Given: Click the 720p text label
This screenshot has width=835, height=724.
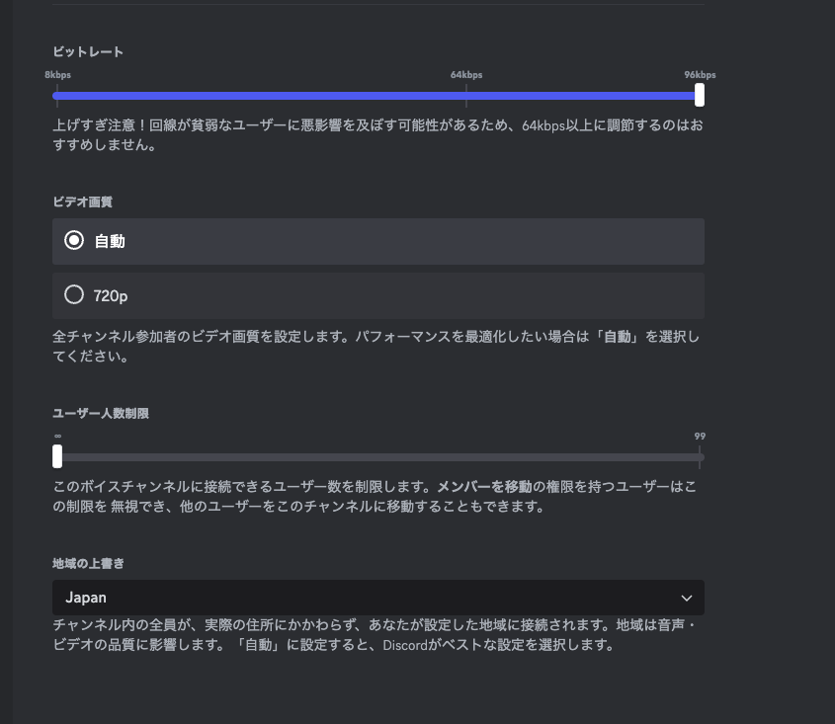Looking at the screenshot, I should pos(111,295).
